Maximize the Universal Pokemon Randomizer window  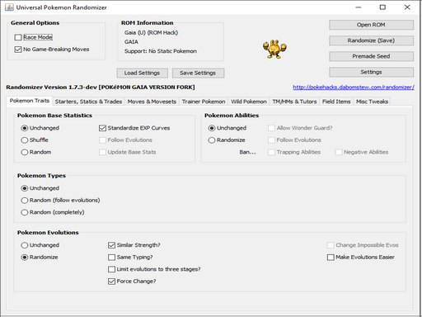(x=382, y=7)
